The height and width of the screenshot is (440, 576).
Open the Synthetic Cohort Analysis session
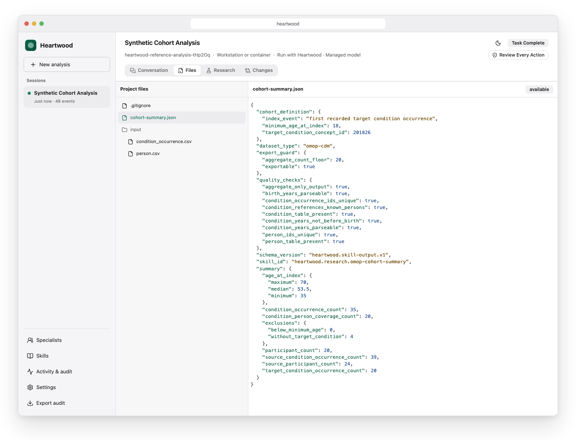pos(67,97)
